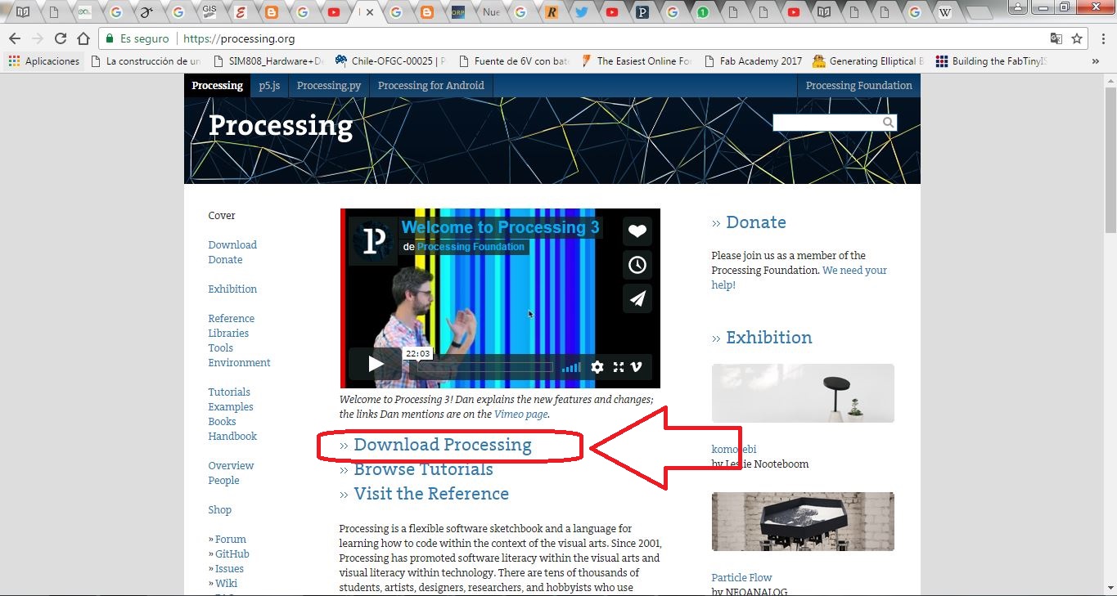1117x596 pixels.
Task: Click the Download Processing link
Action: 443,445
